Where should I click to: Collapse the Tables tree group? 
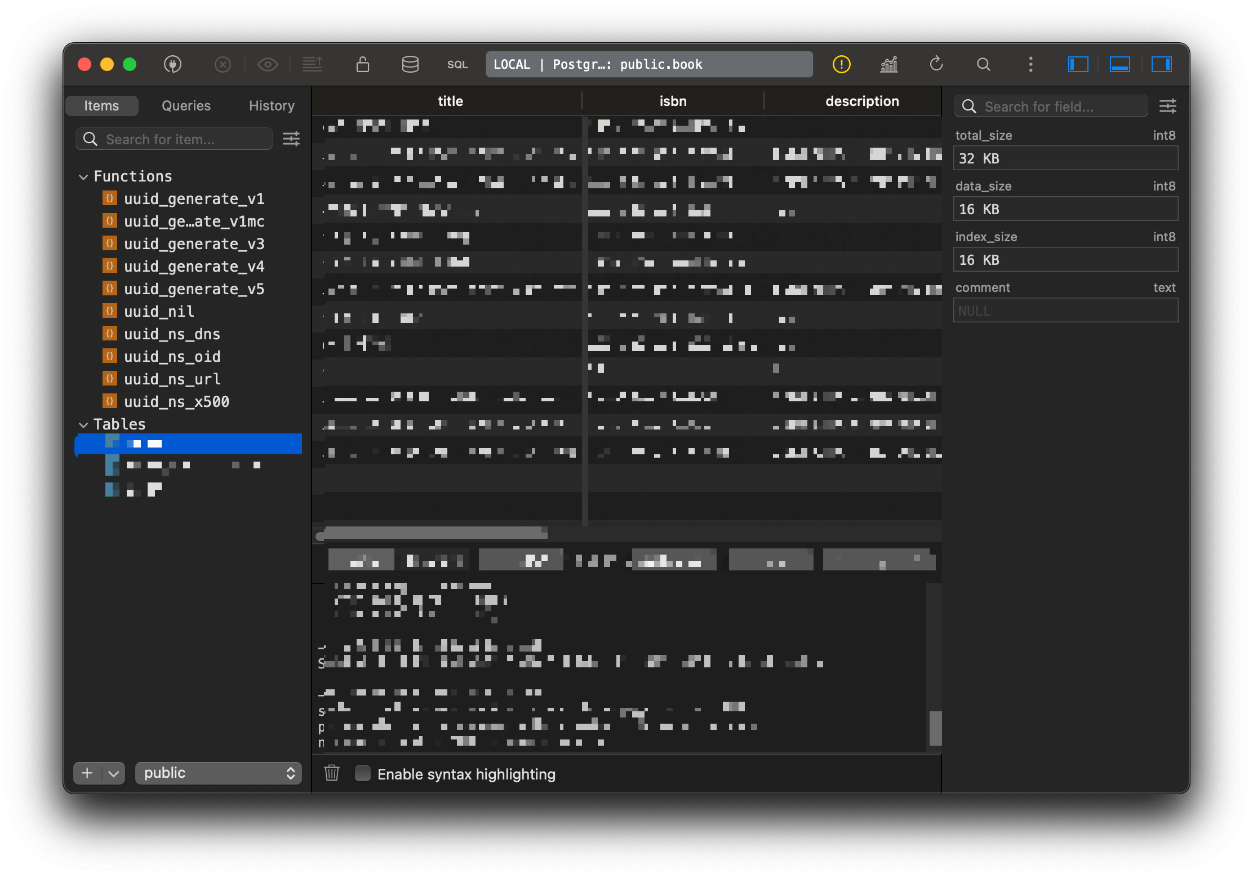coord(83,424)
